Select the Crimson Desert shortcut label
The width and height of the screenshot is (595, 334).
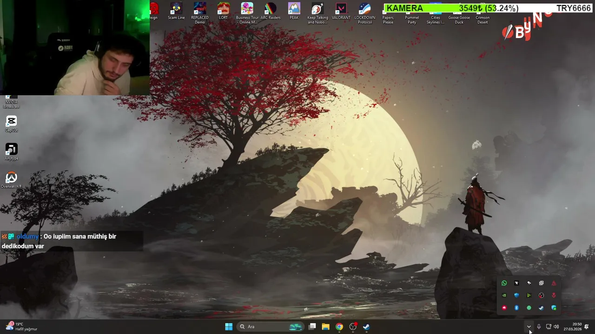(483, 20)
